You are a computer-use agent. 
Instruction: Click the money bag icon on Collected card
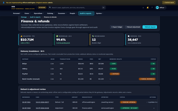tap(21, 36)
